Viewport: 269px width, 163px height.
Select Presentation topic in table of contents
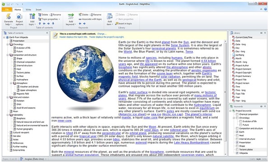(x=19, y=41)
